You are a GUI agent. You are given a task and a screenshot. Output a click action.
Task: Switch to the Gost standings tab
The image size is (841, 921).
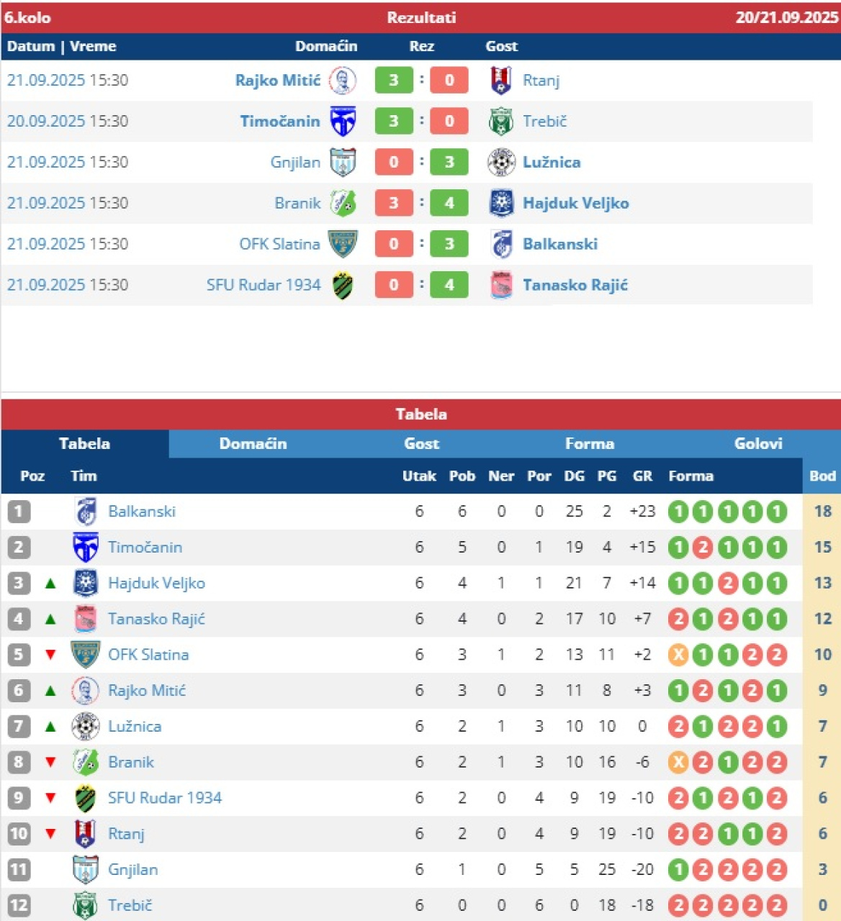coord(421,444)
